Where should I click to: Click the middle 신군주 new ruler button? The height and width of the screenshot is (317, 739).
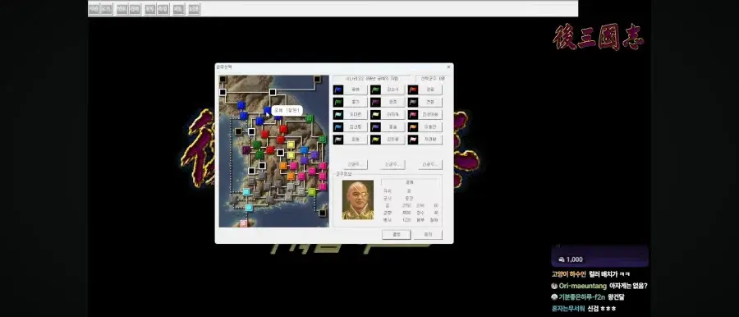(x=392, y=164)
